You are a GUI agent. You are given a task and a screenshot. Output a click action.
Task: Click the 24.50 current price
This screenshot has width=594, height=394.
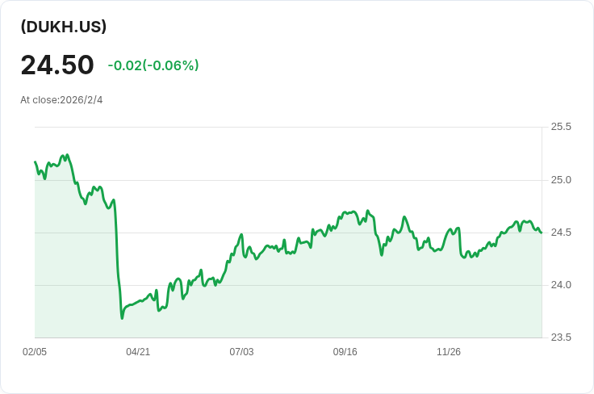pos(57,65)
